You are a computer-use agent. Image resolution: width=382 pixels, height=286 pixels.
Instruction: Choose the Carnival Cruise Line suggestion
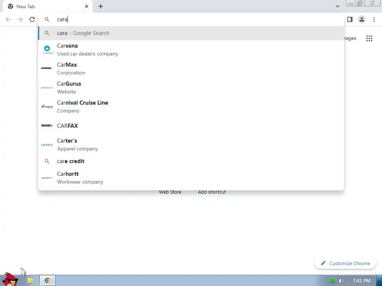click(191, 107)
